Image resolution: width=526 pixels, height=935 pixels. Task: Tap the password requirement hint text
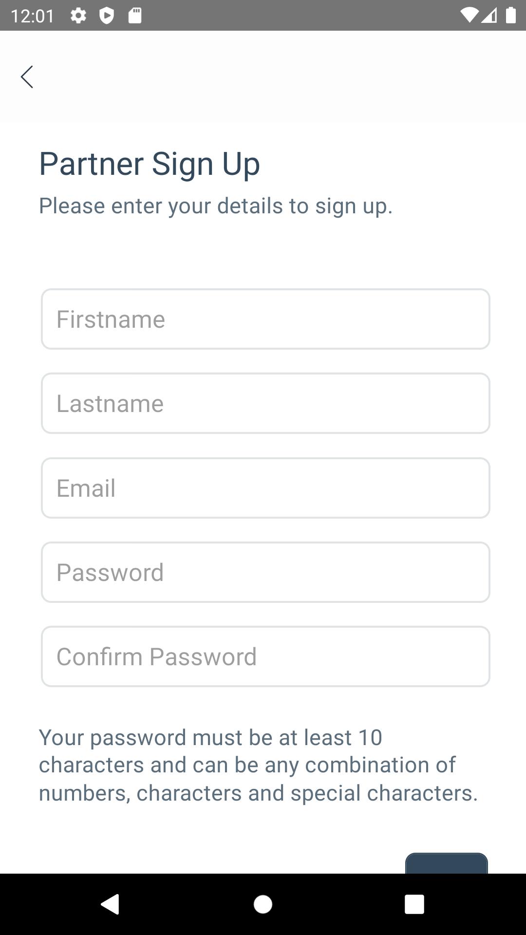259,765
